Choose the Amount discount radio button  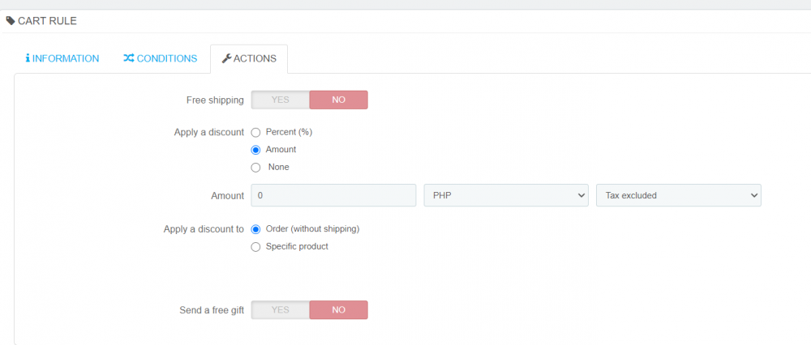pos(256,150)
